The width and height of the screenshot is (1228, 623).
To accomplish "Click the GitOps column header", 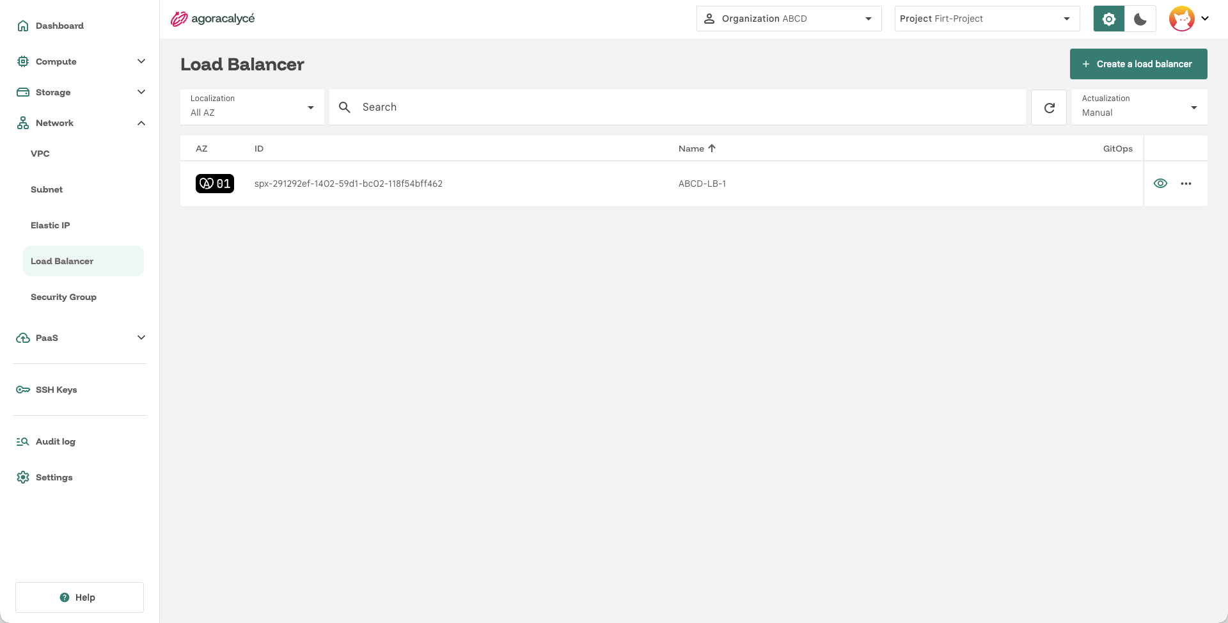I will tap(1117, 148).
